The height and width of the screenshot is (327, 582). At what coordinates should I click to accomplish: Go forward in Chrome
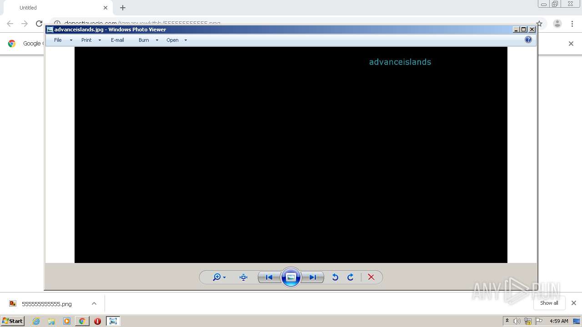tap(25, 24)
